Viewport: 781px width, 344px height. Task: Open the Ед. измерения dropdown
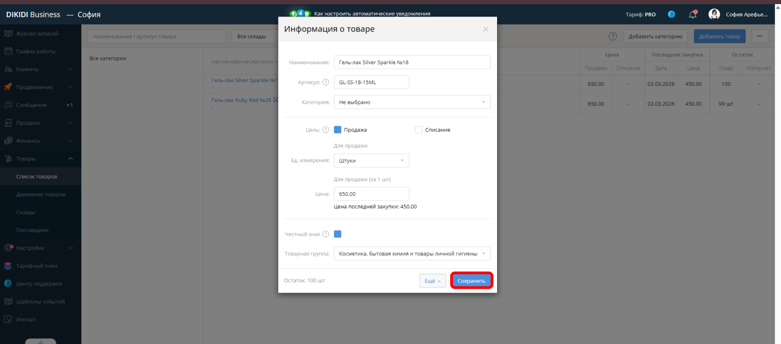371,161
